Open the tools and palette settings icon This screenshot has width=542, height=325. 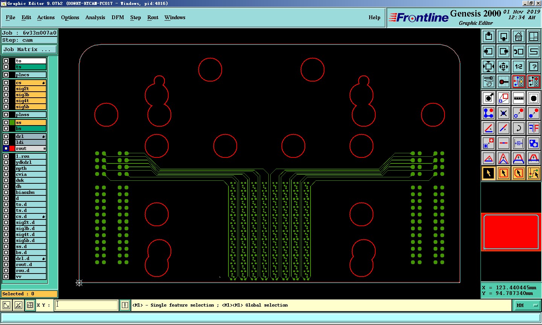[x=489, y=82]
